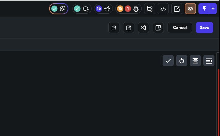Click the checkmark apply button in editor
The height and width of the screenshot is (136, 220).
168,61
